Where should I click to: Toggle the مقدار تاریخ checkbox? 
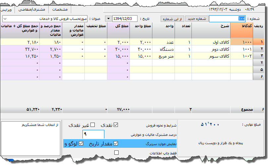tap(116, 143)
